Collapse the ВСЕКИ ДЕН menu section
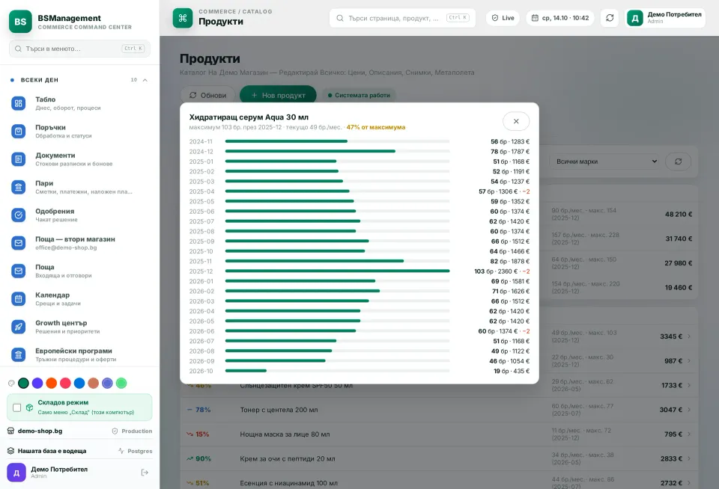The width and height of the screenshot is (719, 489). pyautogui.click(x=145, y=80)
